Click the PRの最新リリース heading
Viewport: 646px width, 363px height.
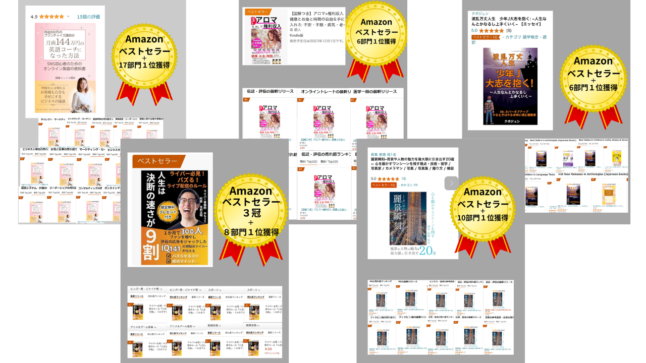click(409, 281)
